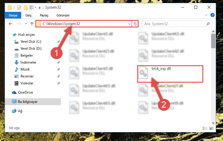Switch to details view layout icon

(205, 128)
